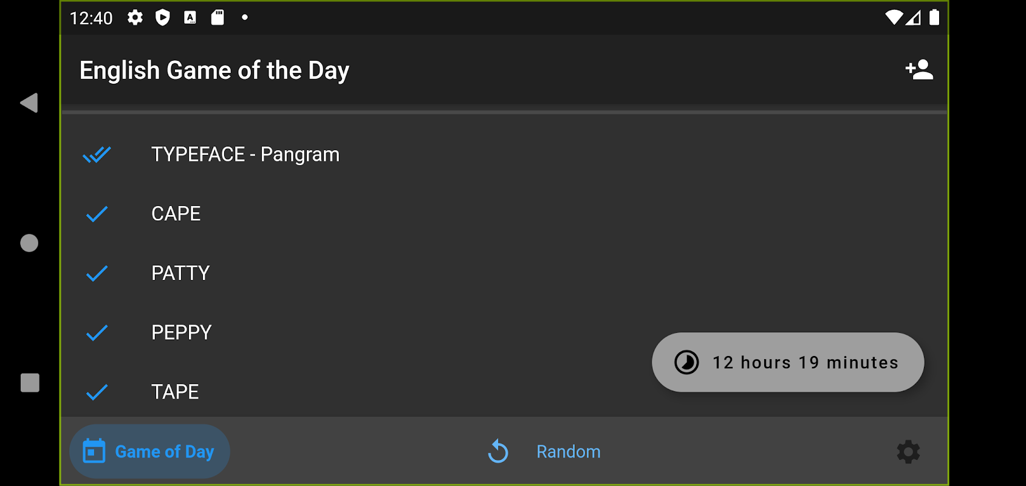Screen dimensions: 1026x486
Task: Click the English Game of the Day title
Action: [214, 70]
